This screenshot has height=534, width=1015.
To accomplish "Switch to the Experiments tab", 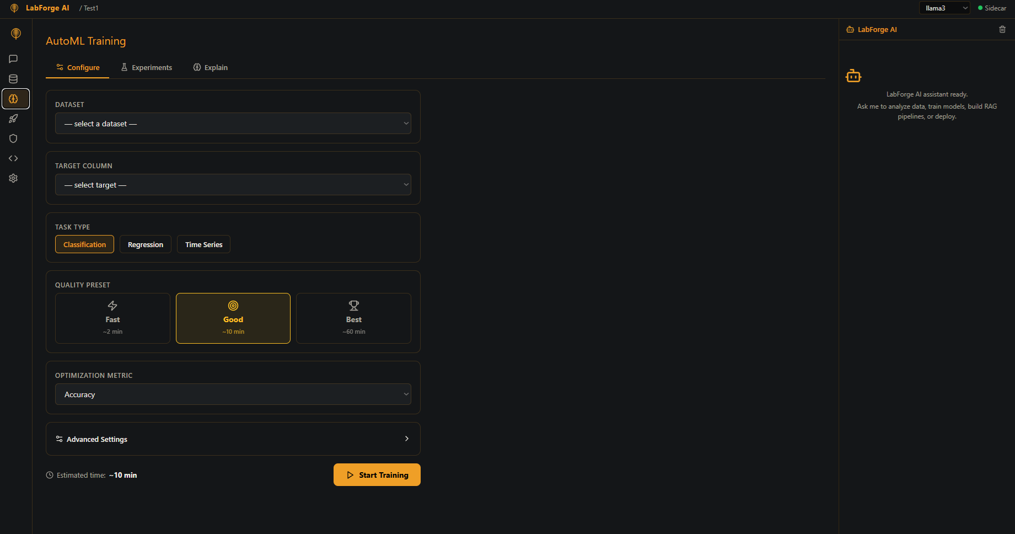I will [x=146, y=67].
